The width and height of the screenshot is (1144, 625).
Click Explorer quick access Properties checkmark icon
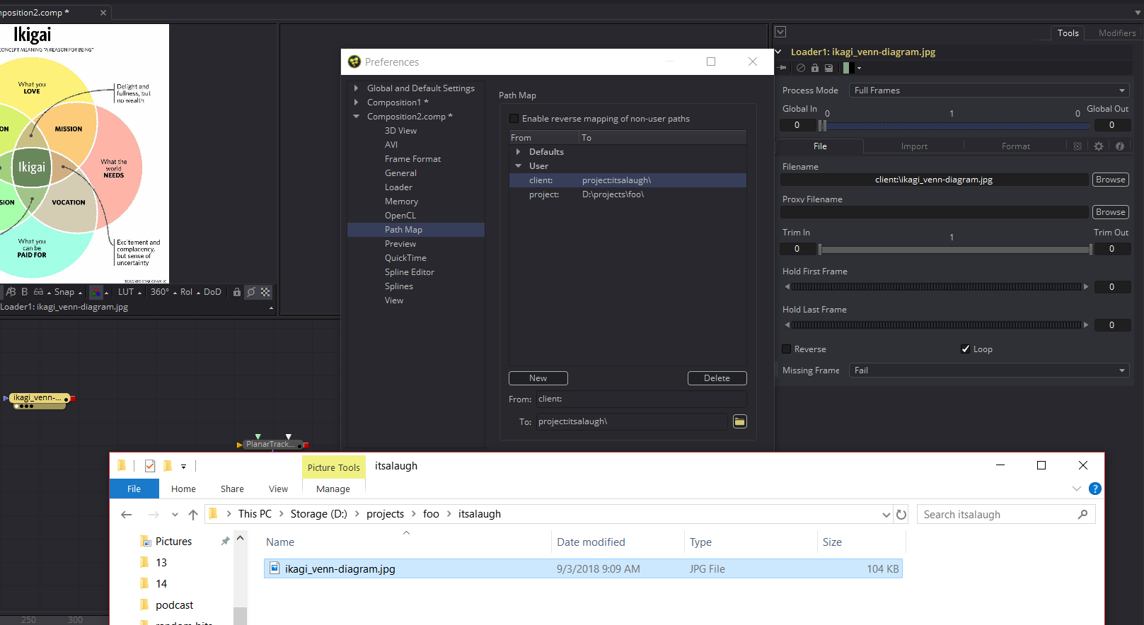click(150, 466)
